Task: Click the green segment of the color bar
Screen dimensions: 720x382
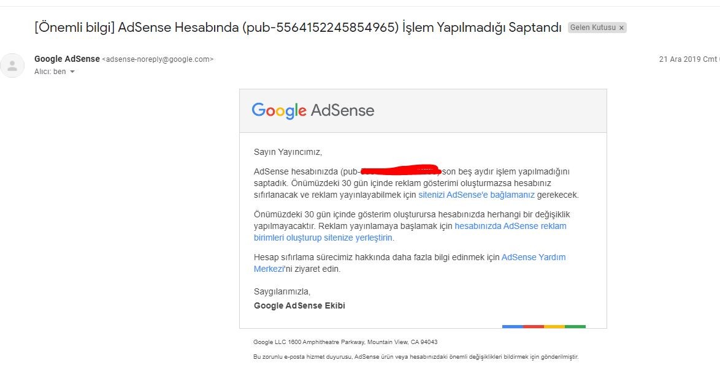Action: 575,326
